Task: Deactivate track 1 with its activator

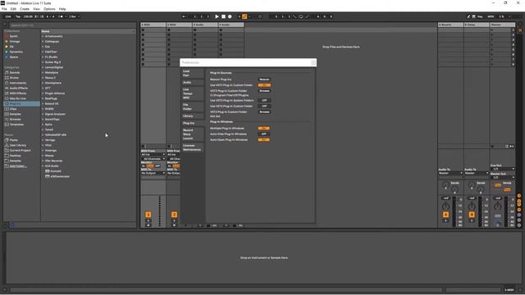Action: (148, 215)
